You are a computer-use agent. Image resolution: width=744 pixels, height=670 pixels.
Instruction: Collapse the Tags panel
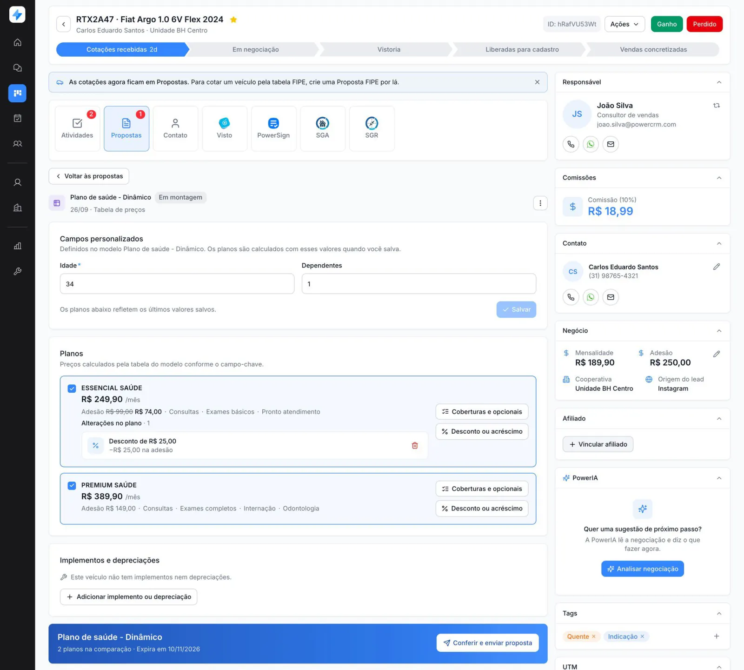click(x=719, y=614)
